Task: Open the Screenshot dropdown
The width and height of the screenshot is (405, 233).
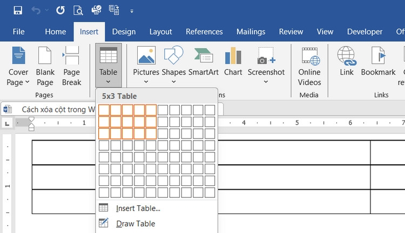Action: tap(266, 82)
